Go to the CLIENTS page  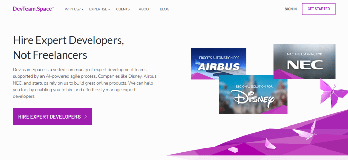tap(123, 9)
